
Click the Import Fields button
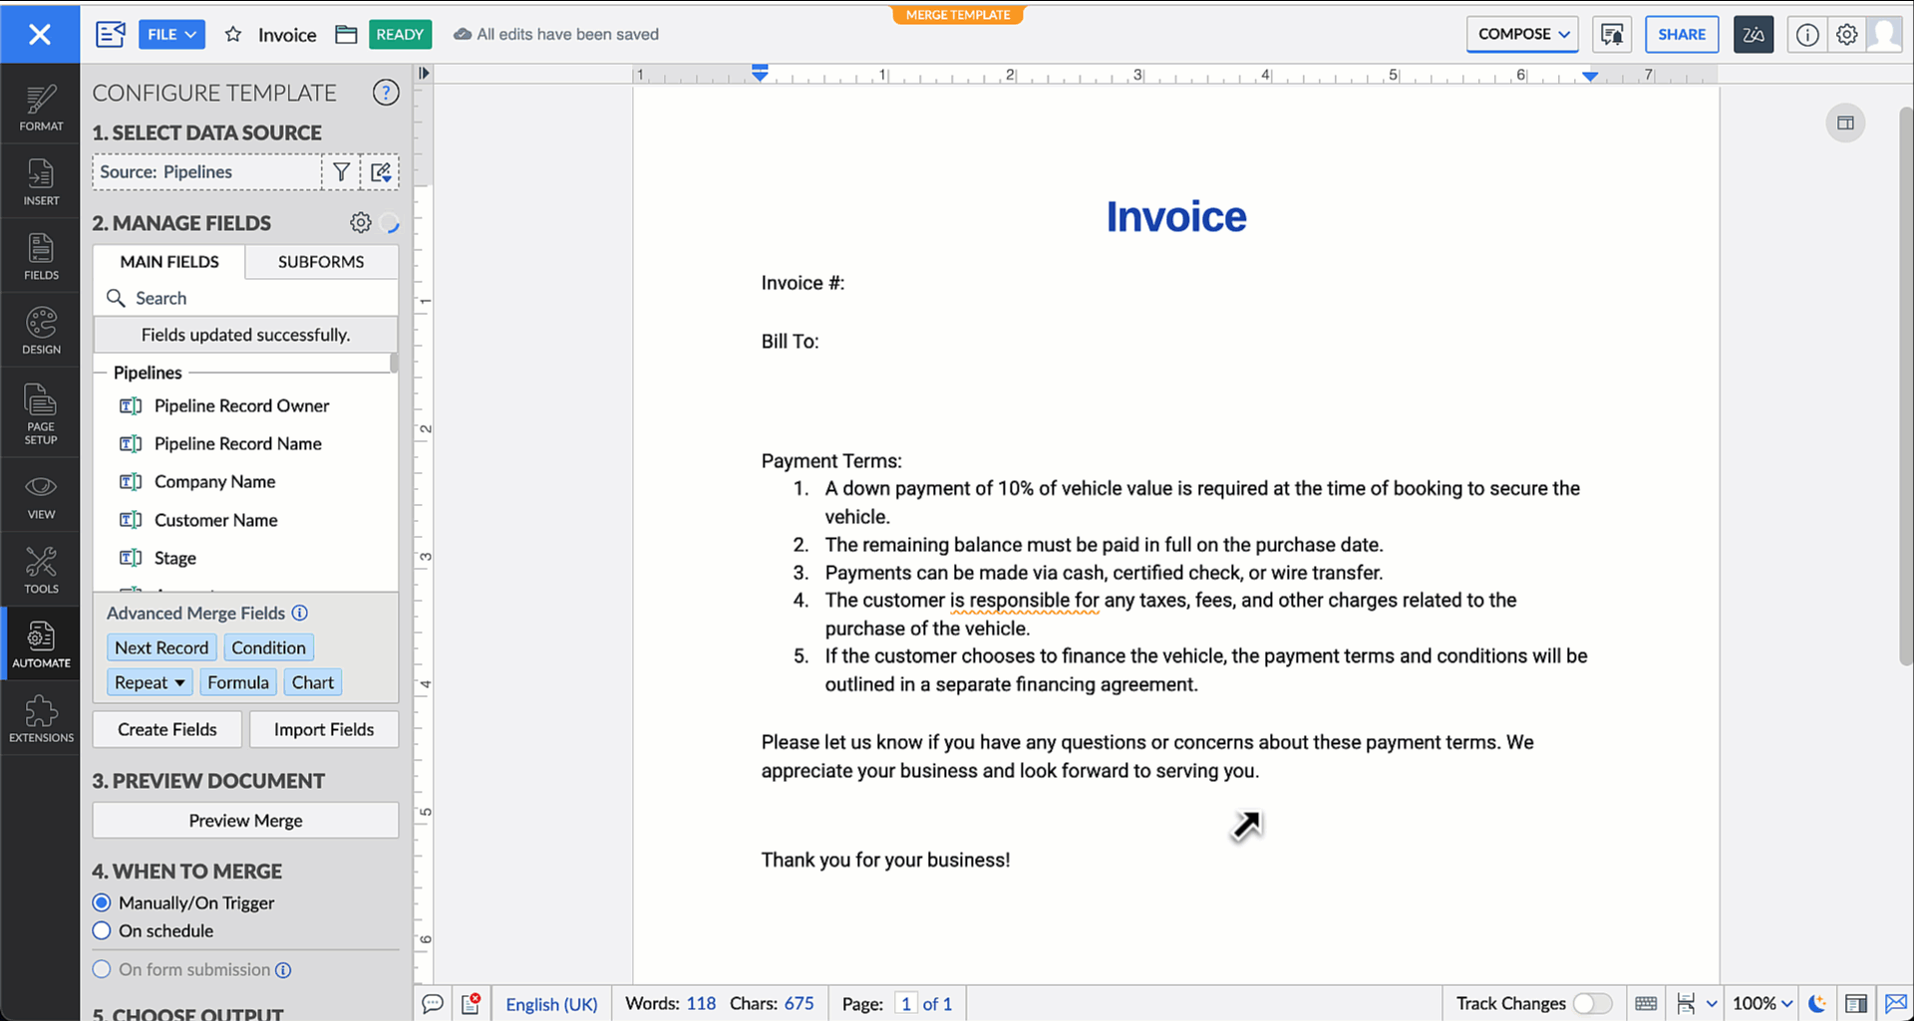[x=324, y=729]
